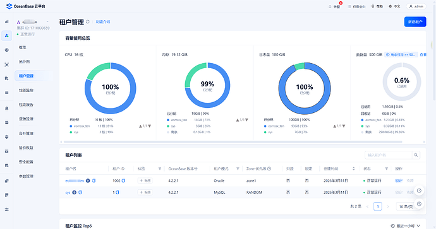436x229 pixels.
Task: Toggle green sys legend dot under 内存
Action: point(168,126)
